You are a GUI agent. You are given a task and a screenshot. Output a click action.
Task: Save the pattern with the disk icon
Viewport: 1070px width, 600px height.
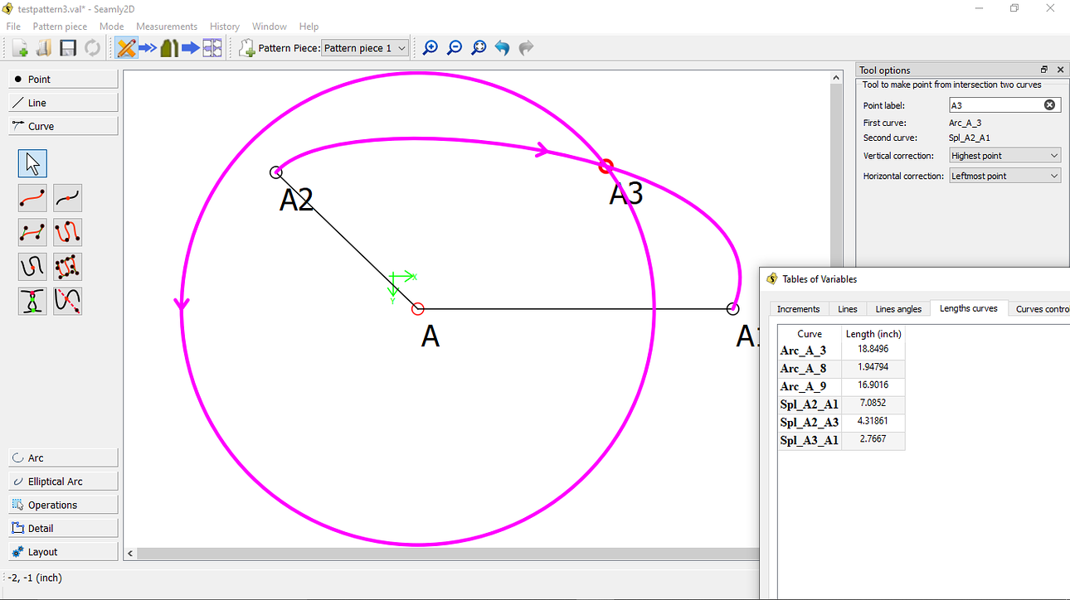68,47
